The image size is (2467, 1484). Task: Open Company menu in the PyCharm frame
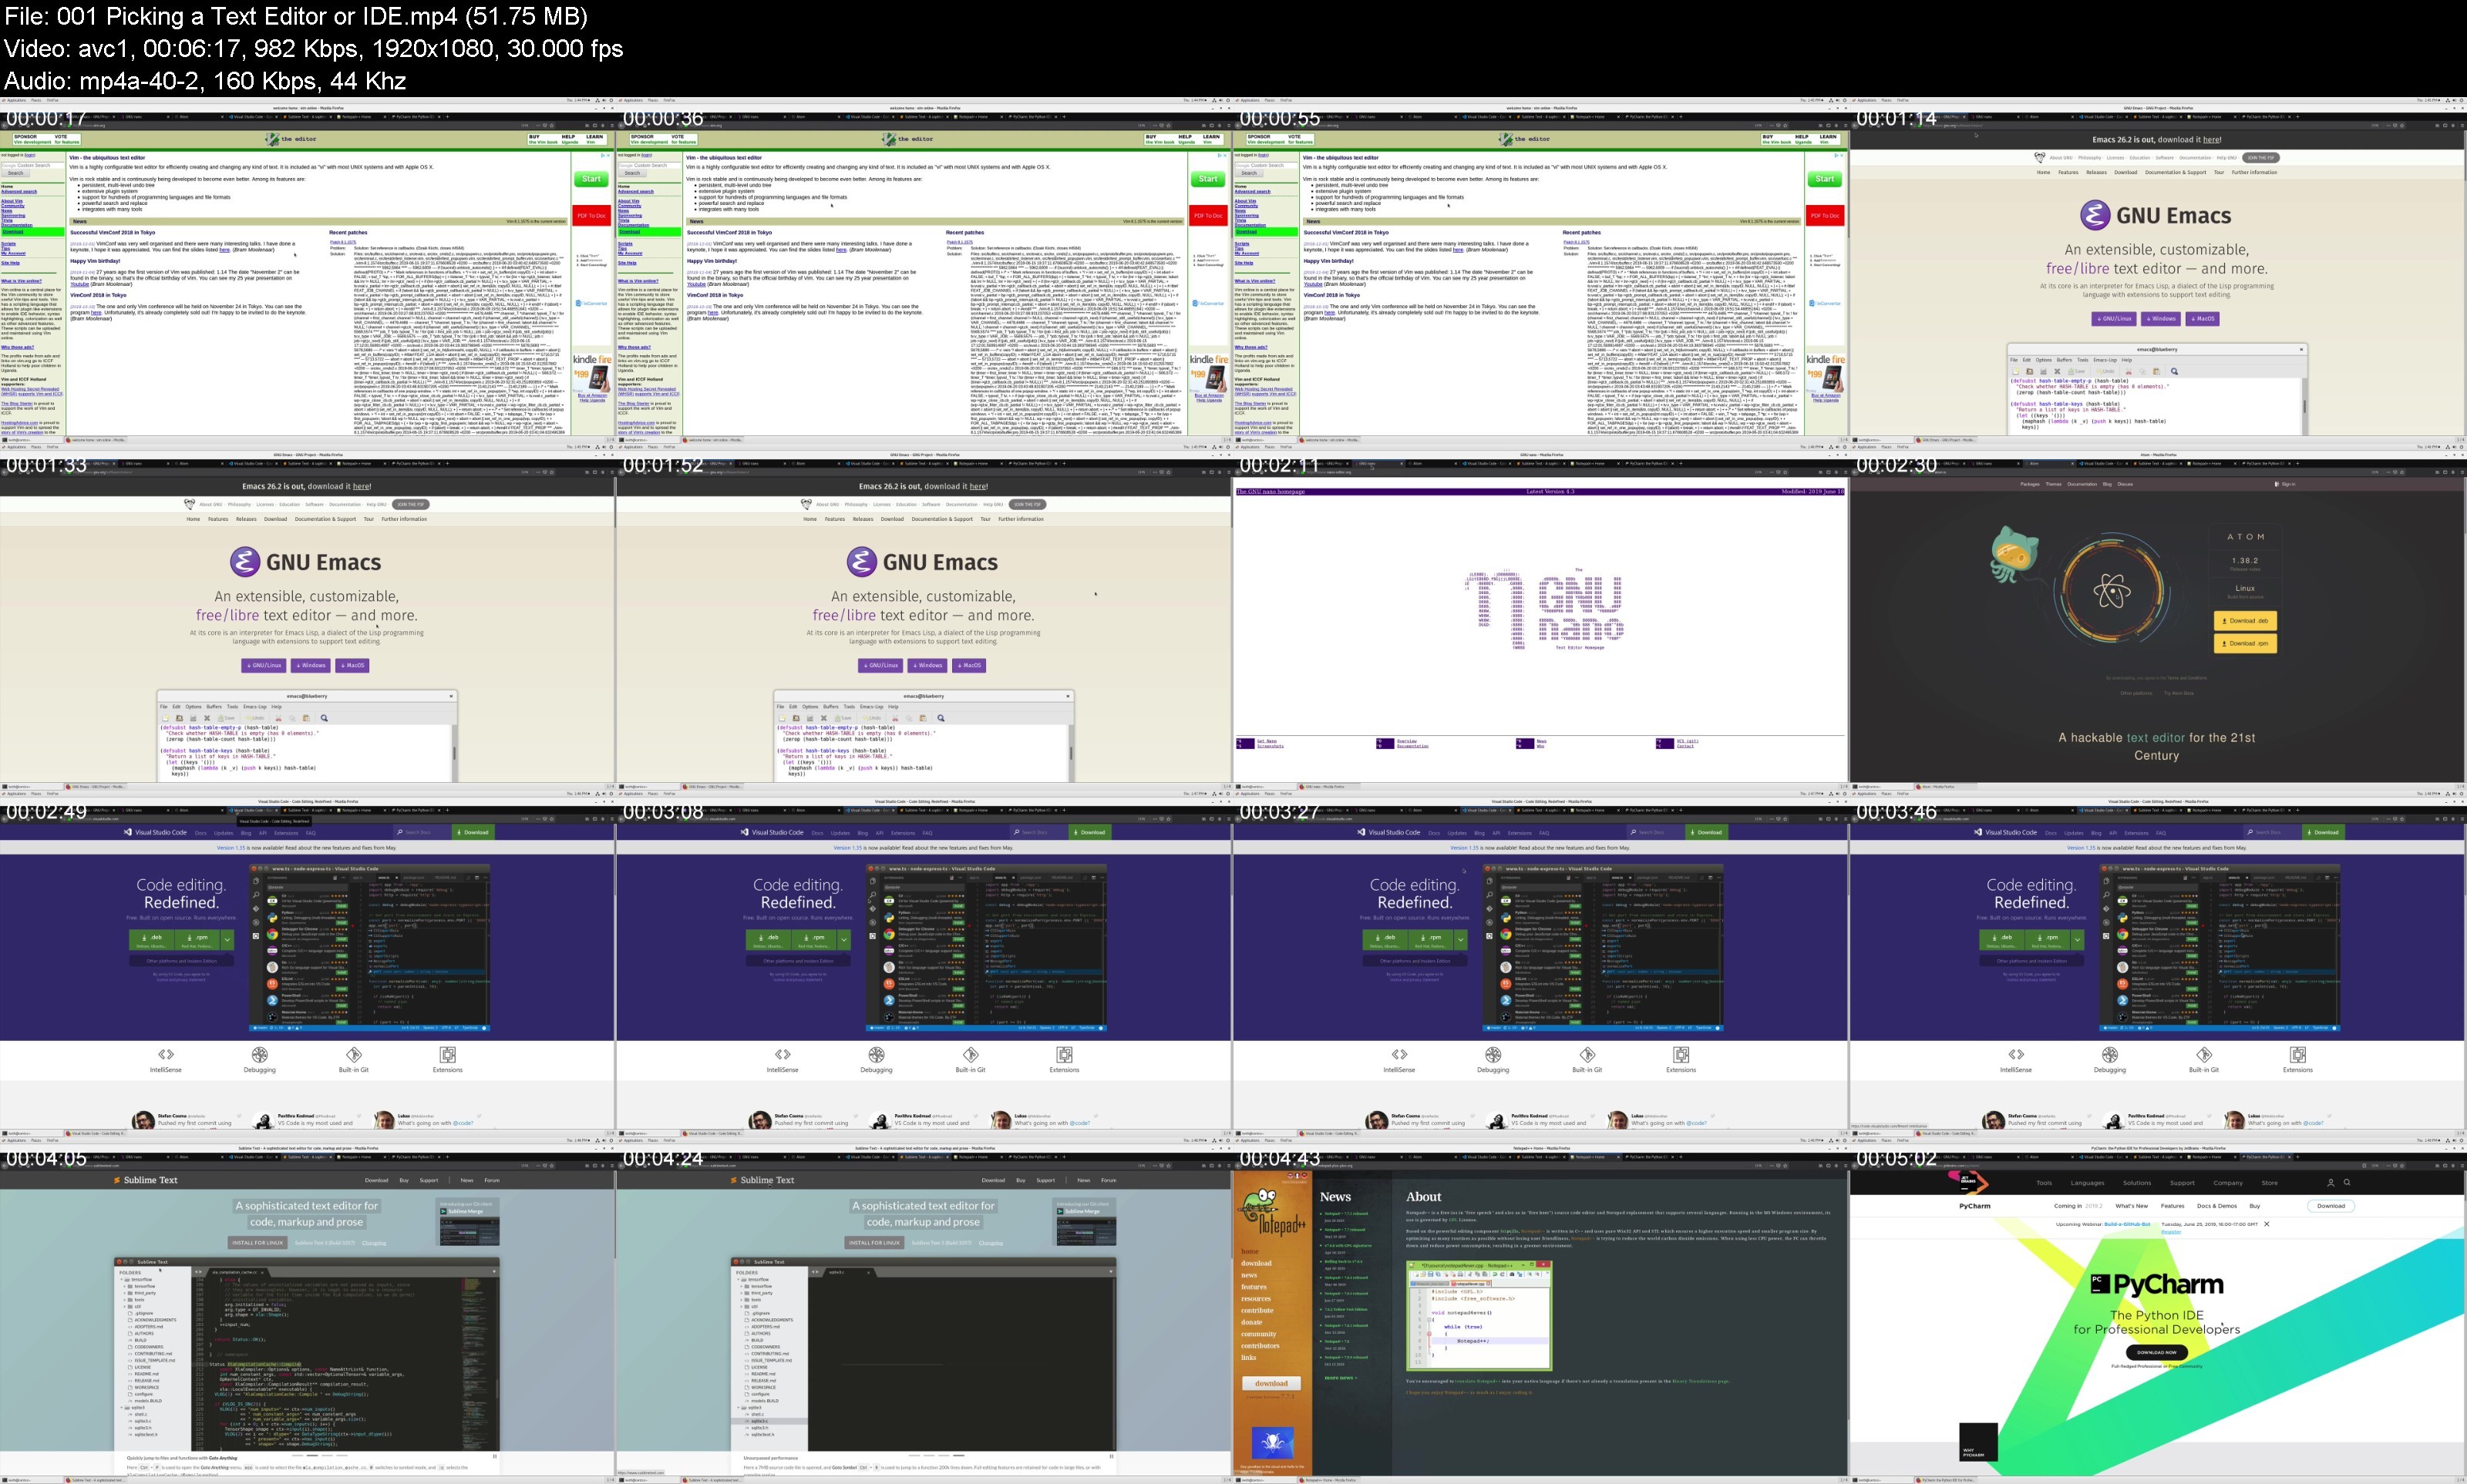[2228, 1183]
